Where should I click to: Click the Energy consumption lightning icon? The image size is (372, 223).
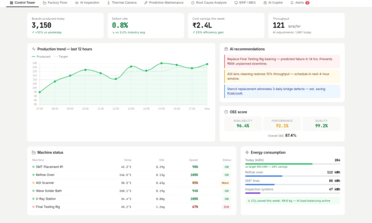[x=247, y=152]
